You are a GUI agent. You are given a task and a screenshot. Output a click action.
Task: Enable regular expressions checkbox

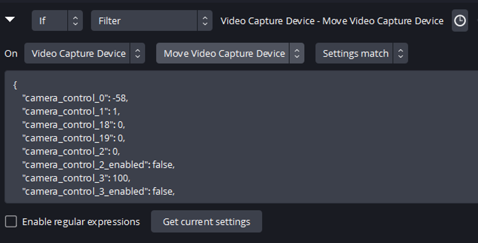(x=11, y=222)
